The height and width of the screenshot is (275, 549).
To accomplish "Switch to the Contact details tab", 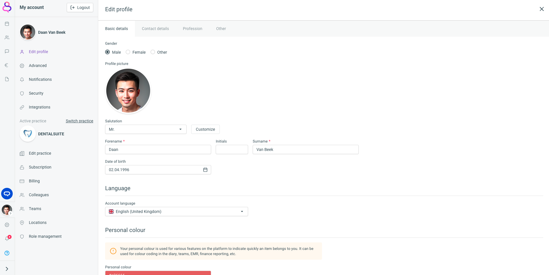I will [155, 29].
